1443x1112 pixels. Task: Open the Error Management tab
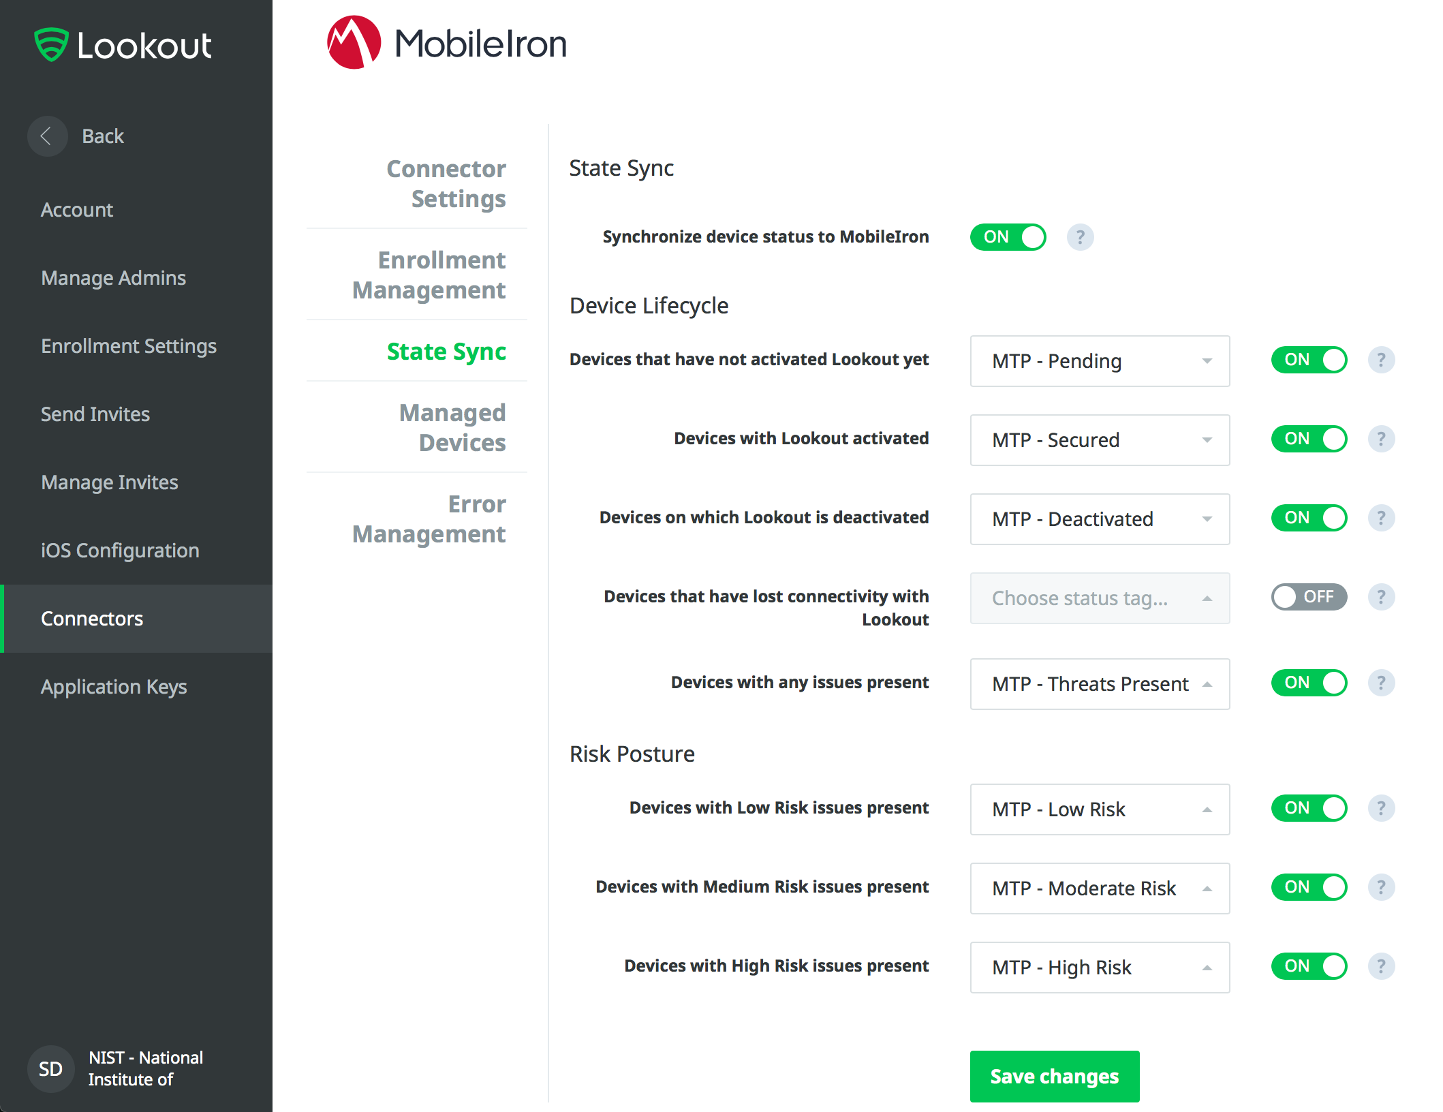tap(429, 519)
